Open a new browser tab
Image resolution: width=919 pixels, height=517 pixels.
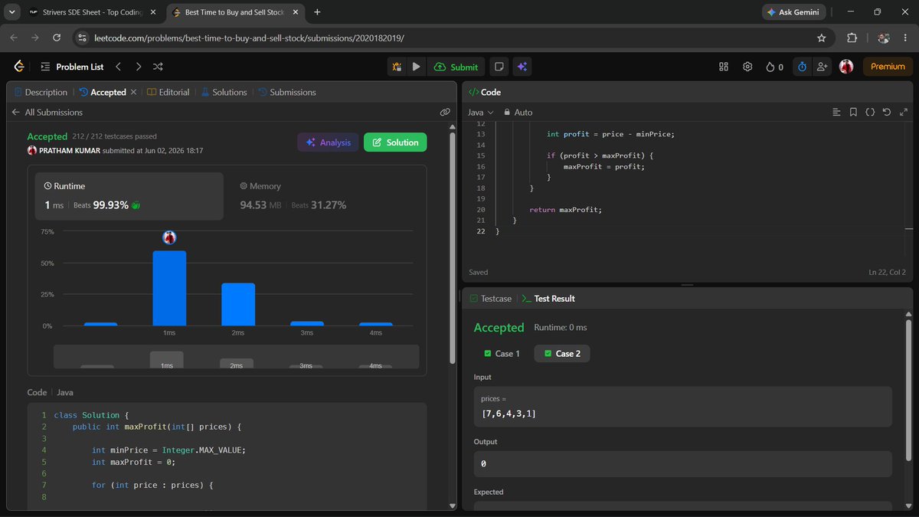317,12
